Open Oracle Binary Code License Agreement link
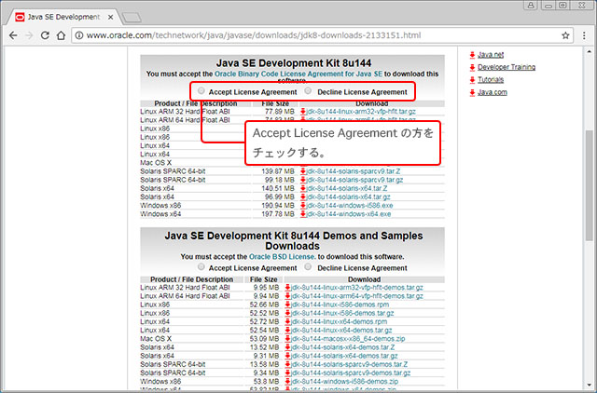Image resolution: width=597 pixels, height=393 pixels. click(x=298, y=74)
